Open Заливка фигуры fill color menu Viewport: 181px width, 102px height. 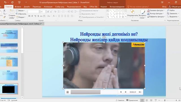click(x=156, y=10)
